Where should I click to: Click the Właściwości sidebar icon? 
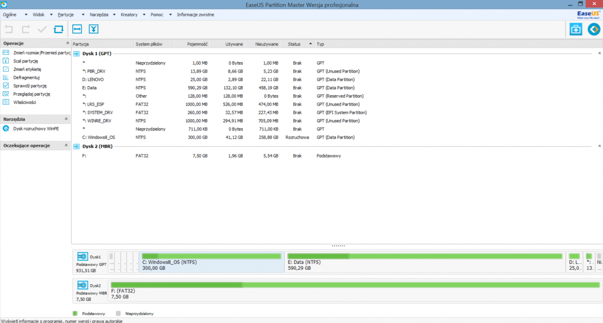pyautogui.click(x=6, y=102)
